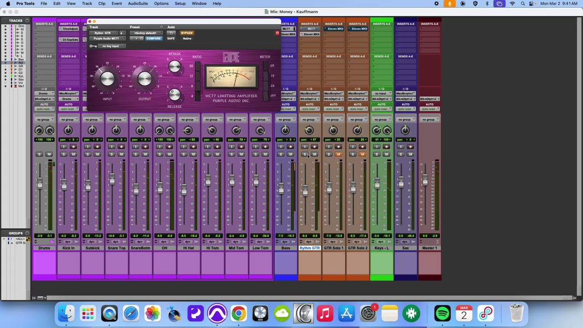Click previous preset minus button
This screenshot has width=583, height=328.
tap(132, 38)
